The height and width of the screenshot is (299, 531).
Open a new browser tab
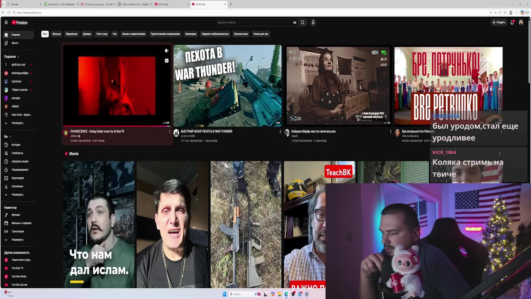click(x=231, y=4)
